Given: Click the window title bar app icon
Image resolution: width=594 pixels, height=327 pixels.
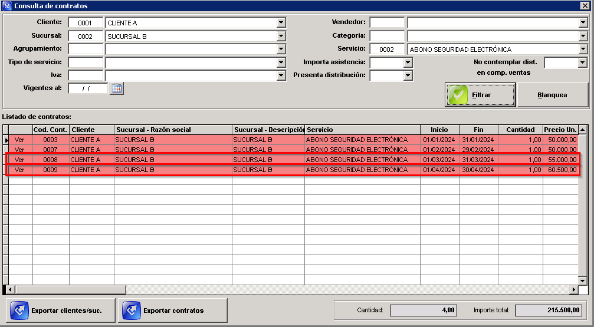Looking at the screenshot, I should [x=7, y=6].
